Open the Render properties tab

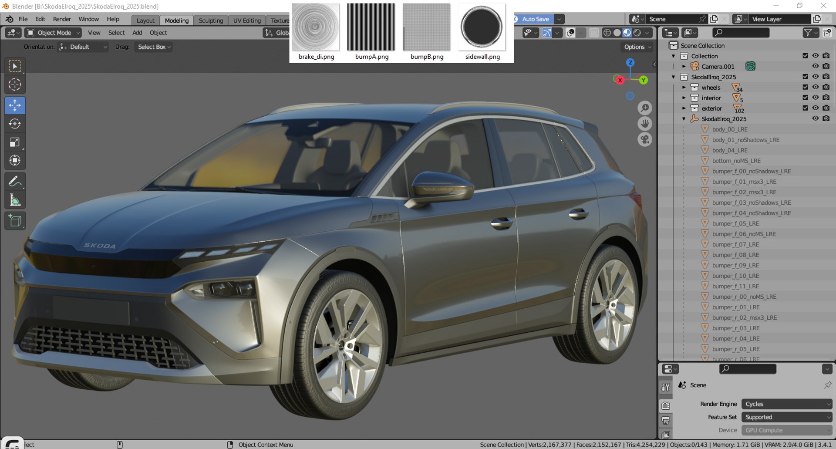[666, 406]
